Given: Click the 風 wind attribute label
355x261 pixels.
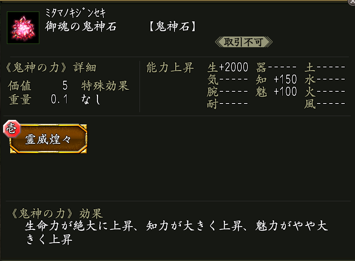Looking at the screenshot, I should point(325,103).
